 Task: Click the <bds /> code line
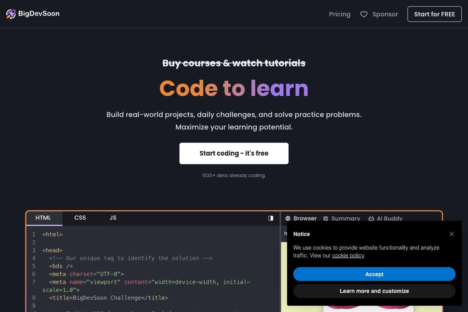pos(61,266)
